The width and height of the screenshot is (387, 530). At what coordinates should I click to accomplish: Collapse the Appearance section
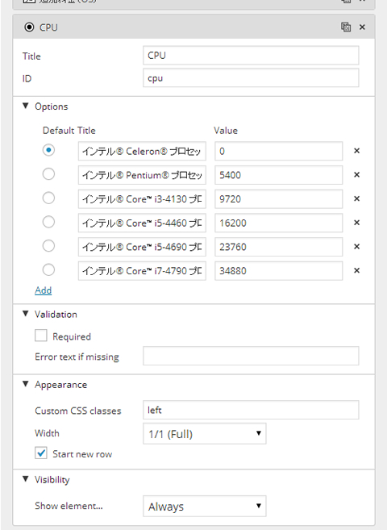click(26, 384)
